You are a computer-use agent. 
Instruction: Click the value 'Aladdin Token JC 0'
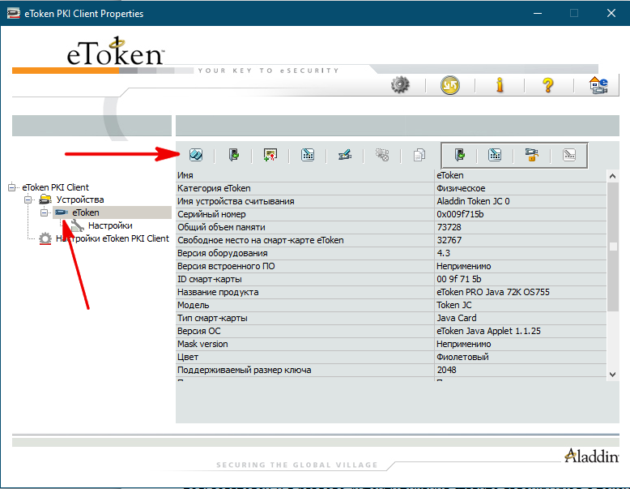click(473, 201)
